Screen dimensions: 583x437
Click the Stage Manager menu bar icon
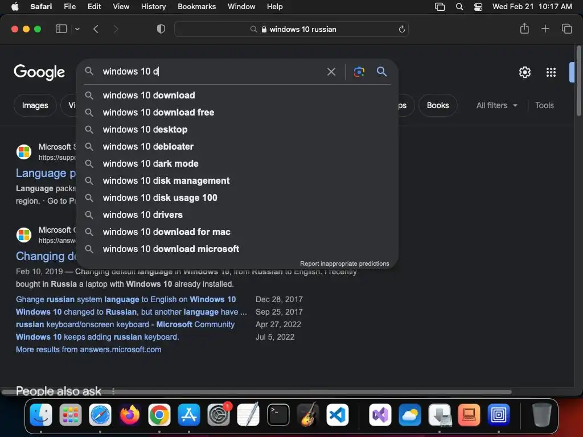pos(440,7)
